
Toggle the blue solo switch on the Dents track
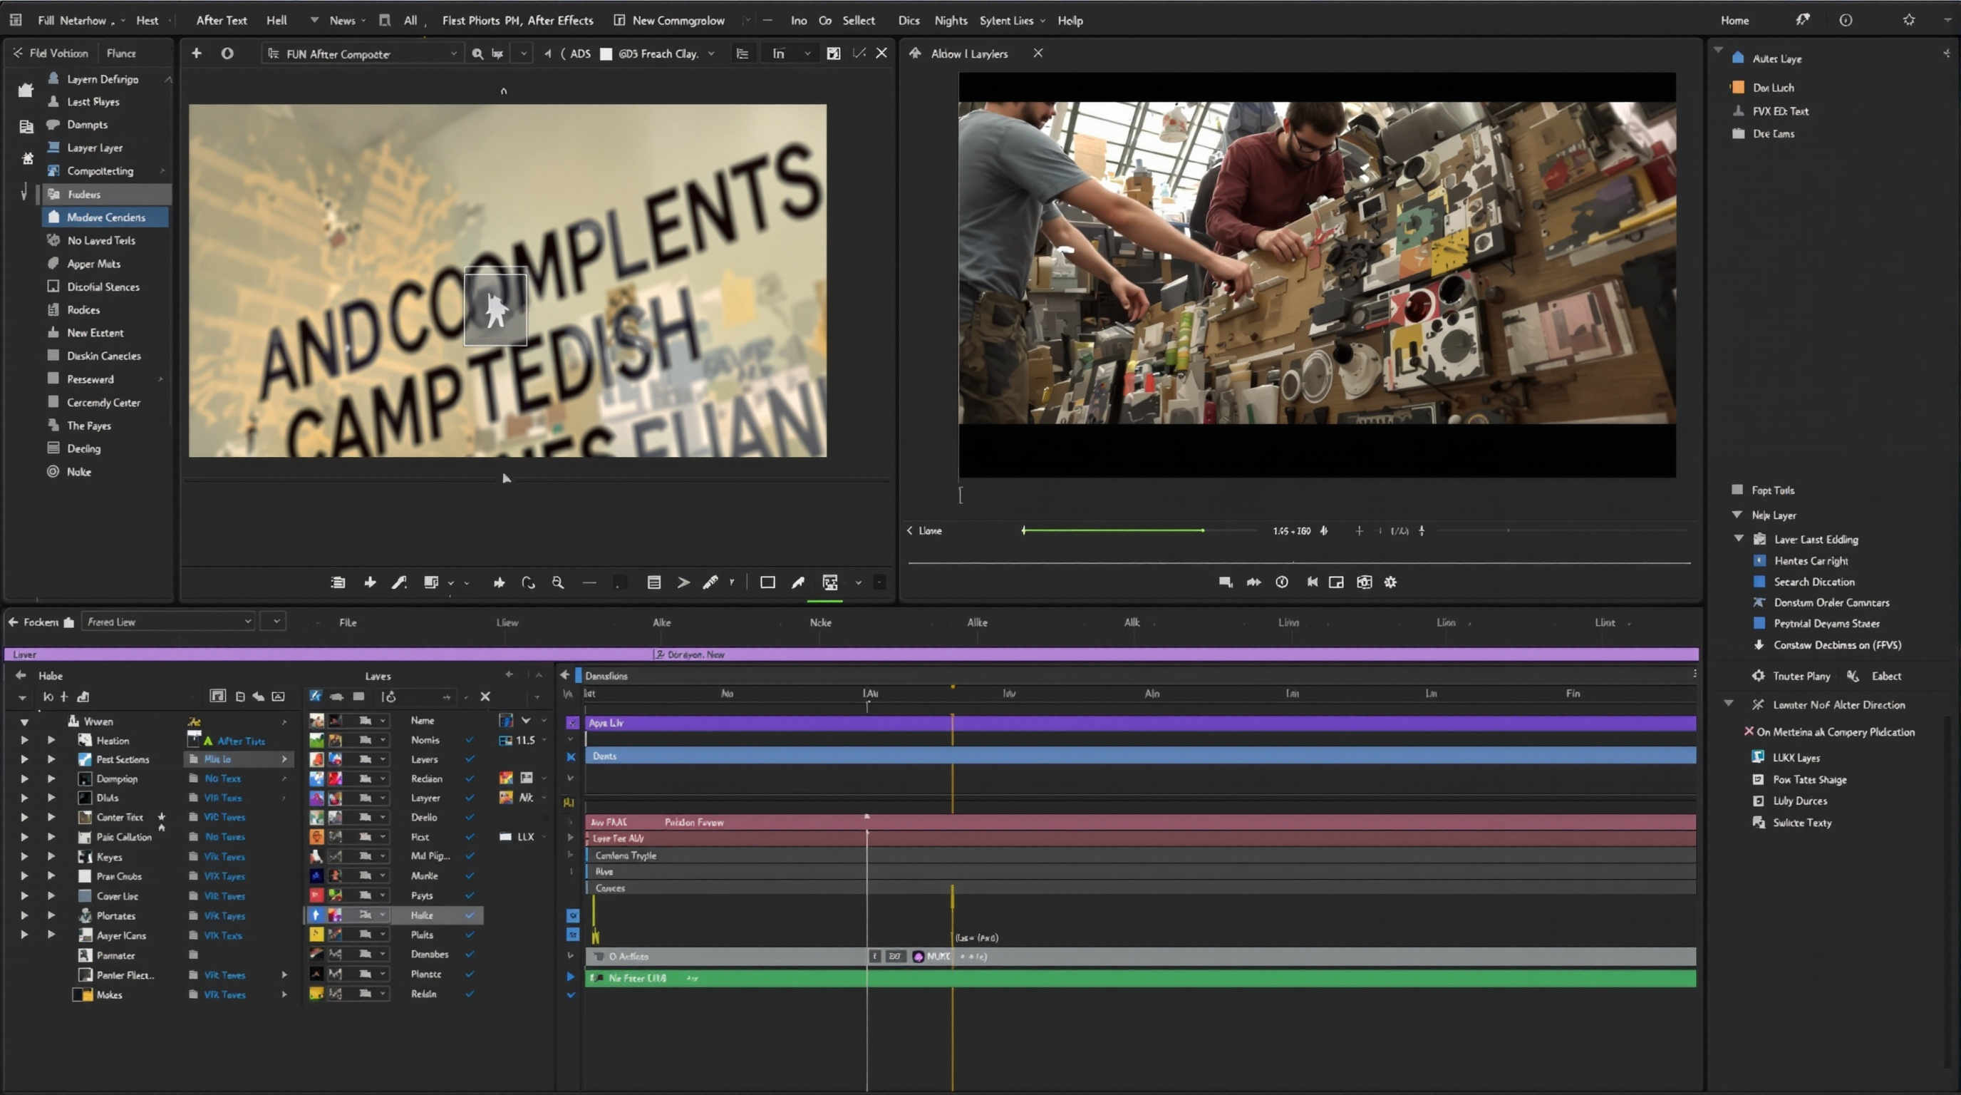tap(571, 756)
